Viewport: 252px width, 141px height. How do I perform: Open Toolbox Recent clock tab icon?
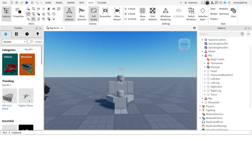pos(27,34)
